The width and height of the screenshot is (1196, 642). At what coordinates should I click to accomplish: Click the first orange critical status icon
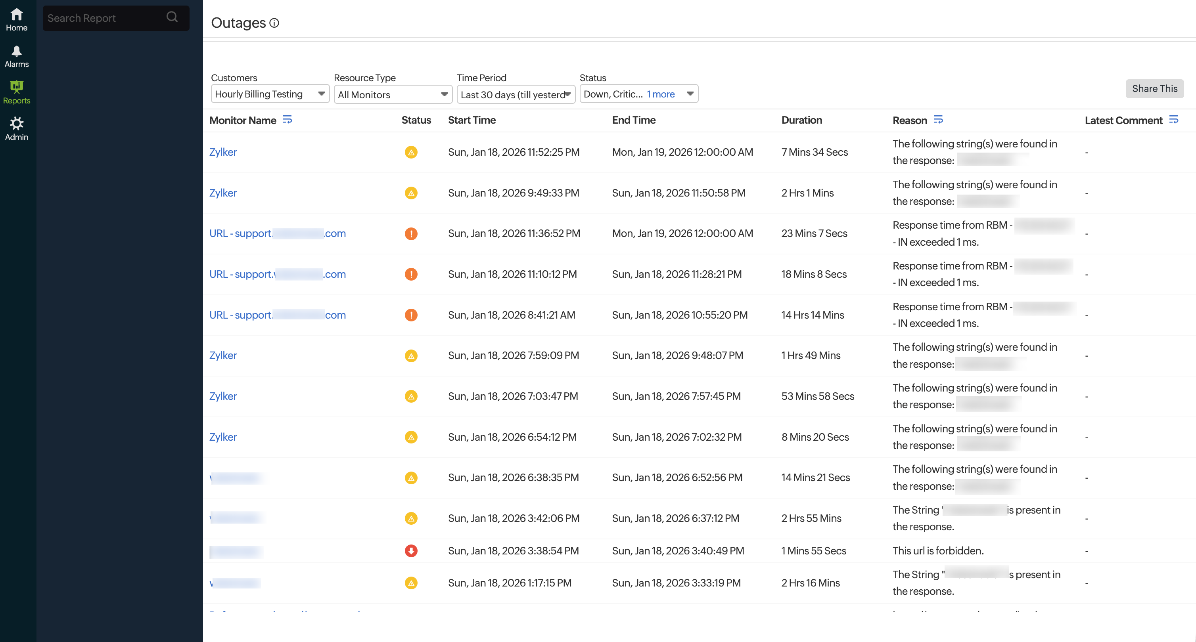coord(411,233)
